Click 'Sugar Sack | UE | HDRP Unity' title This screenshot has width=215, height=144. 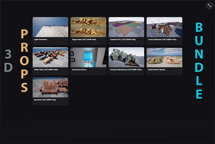tap(84, 40)
